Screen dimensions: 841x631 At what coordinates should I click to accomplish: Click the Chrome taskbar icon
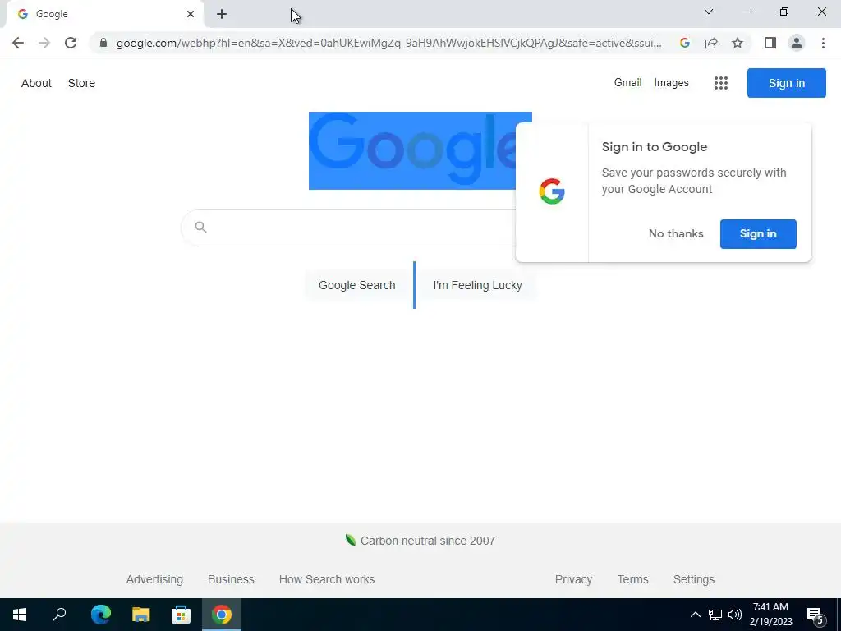[222, 615]
